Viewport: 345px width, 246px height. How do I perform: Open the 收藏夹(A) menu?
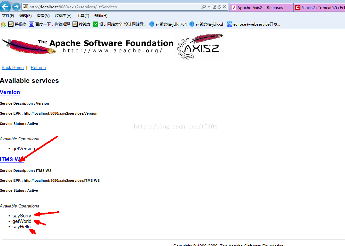click(63, 16)
